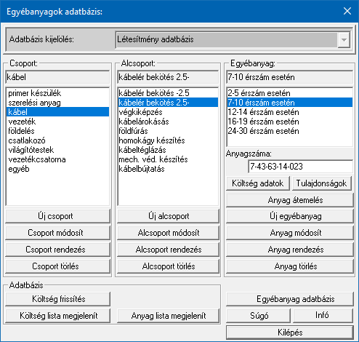
Task: Click Anyag átemelés button
Action: click(x=290, y=200)
